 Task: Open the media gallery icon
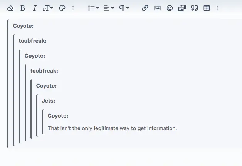pyautogui.click(x=182, y=8)
